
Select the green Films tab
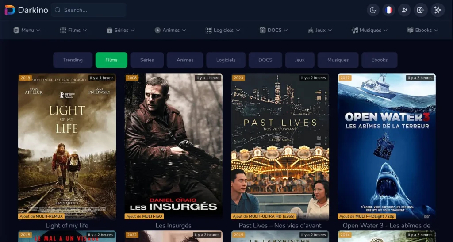tap(111, 60)
